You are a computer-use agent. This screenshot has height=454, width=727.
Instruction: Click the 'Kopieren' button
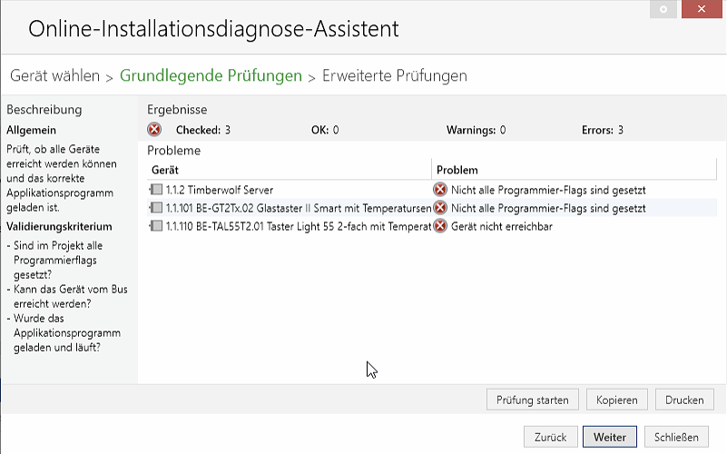point(616,400)
